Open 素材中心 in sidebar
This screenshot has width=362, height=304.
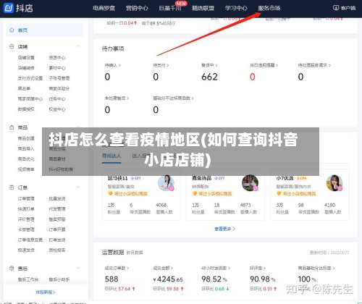(x=57, y=68)
